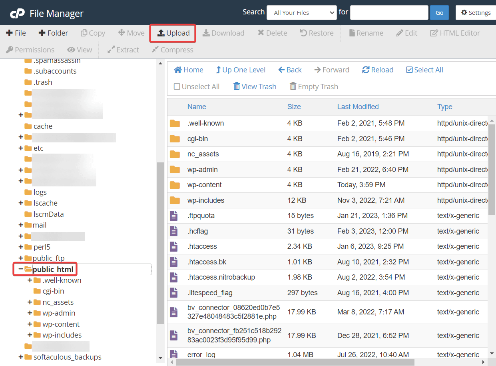This screenshot has width=496, height=366.
Task: Select the Compress tool
Action: pyautogui.click(x=172, y=50)
